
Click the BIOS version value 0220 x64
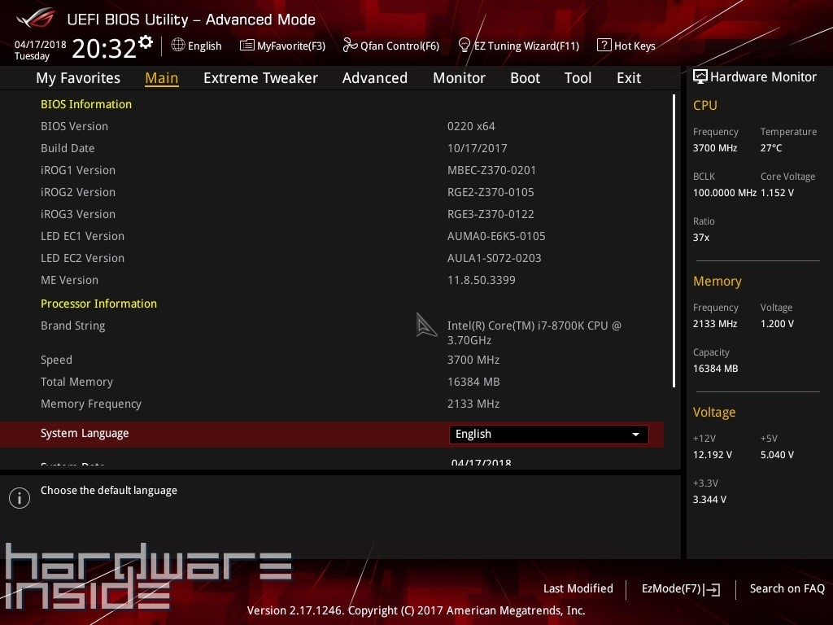[x=471, y=126]
